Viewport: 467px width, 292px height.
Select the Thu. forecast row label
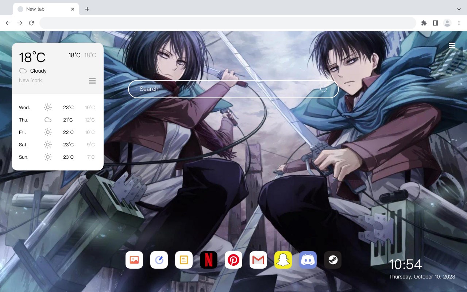tap(24, 120)
